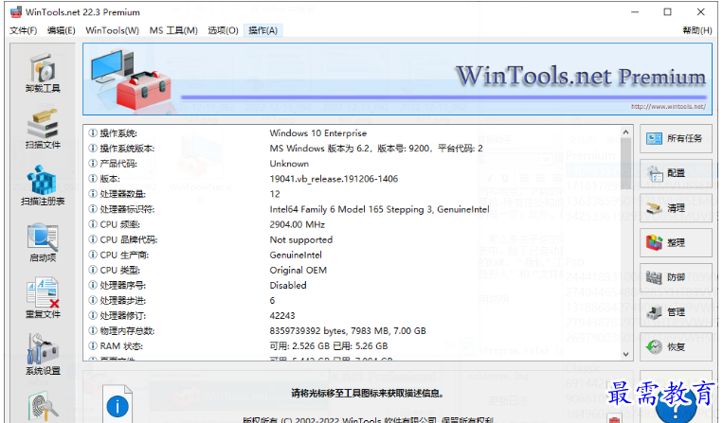Click the 恢复 restore button

point(676,346)
